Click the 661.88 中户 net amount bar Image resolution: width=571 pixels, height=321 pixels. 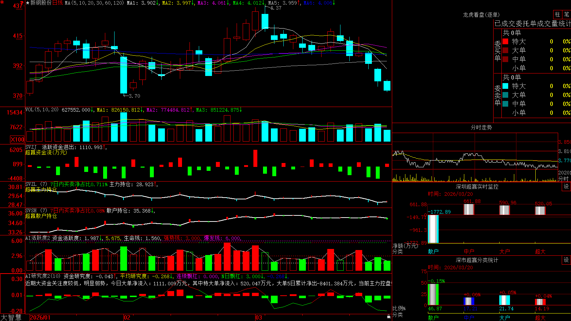tap(469, 209)
